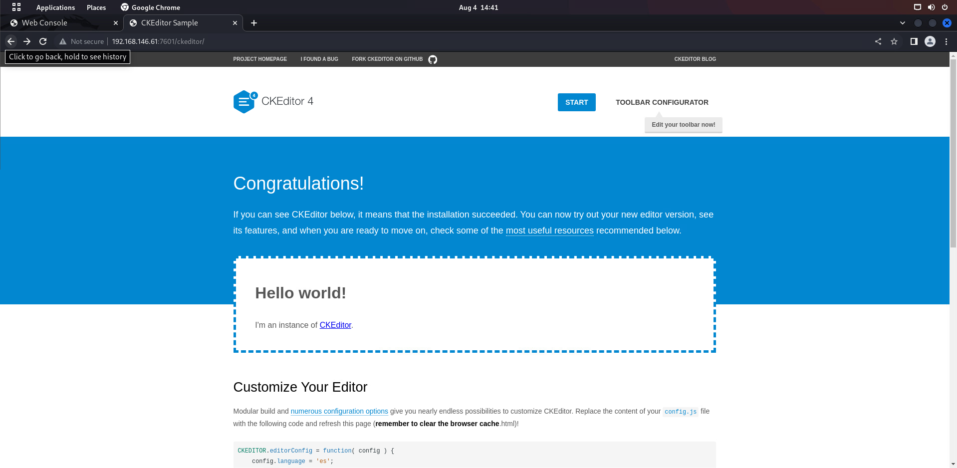Open Fork CKEditor on GitHub link
957x468 pixels.
(387, 59)
